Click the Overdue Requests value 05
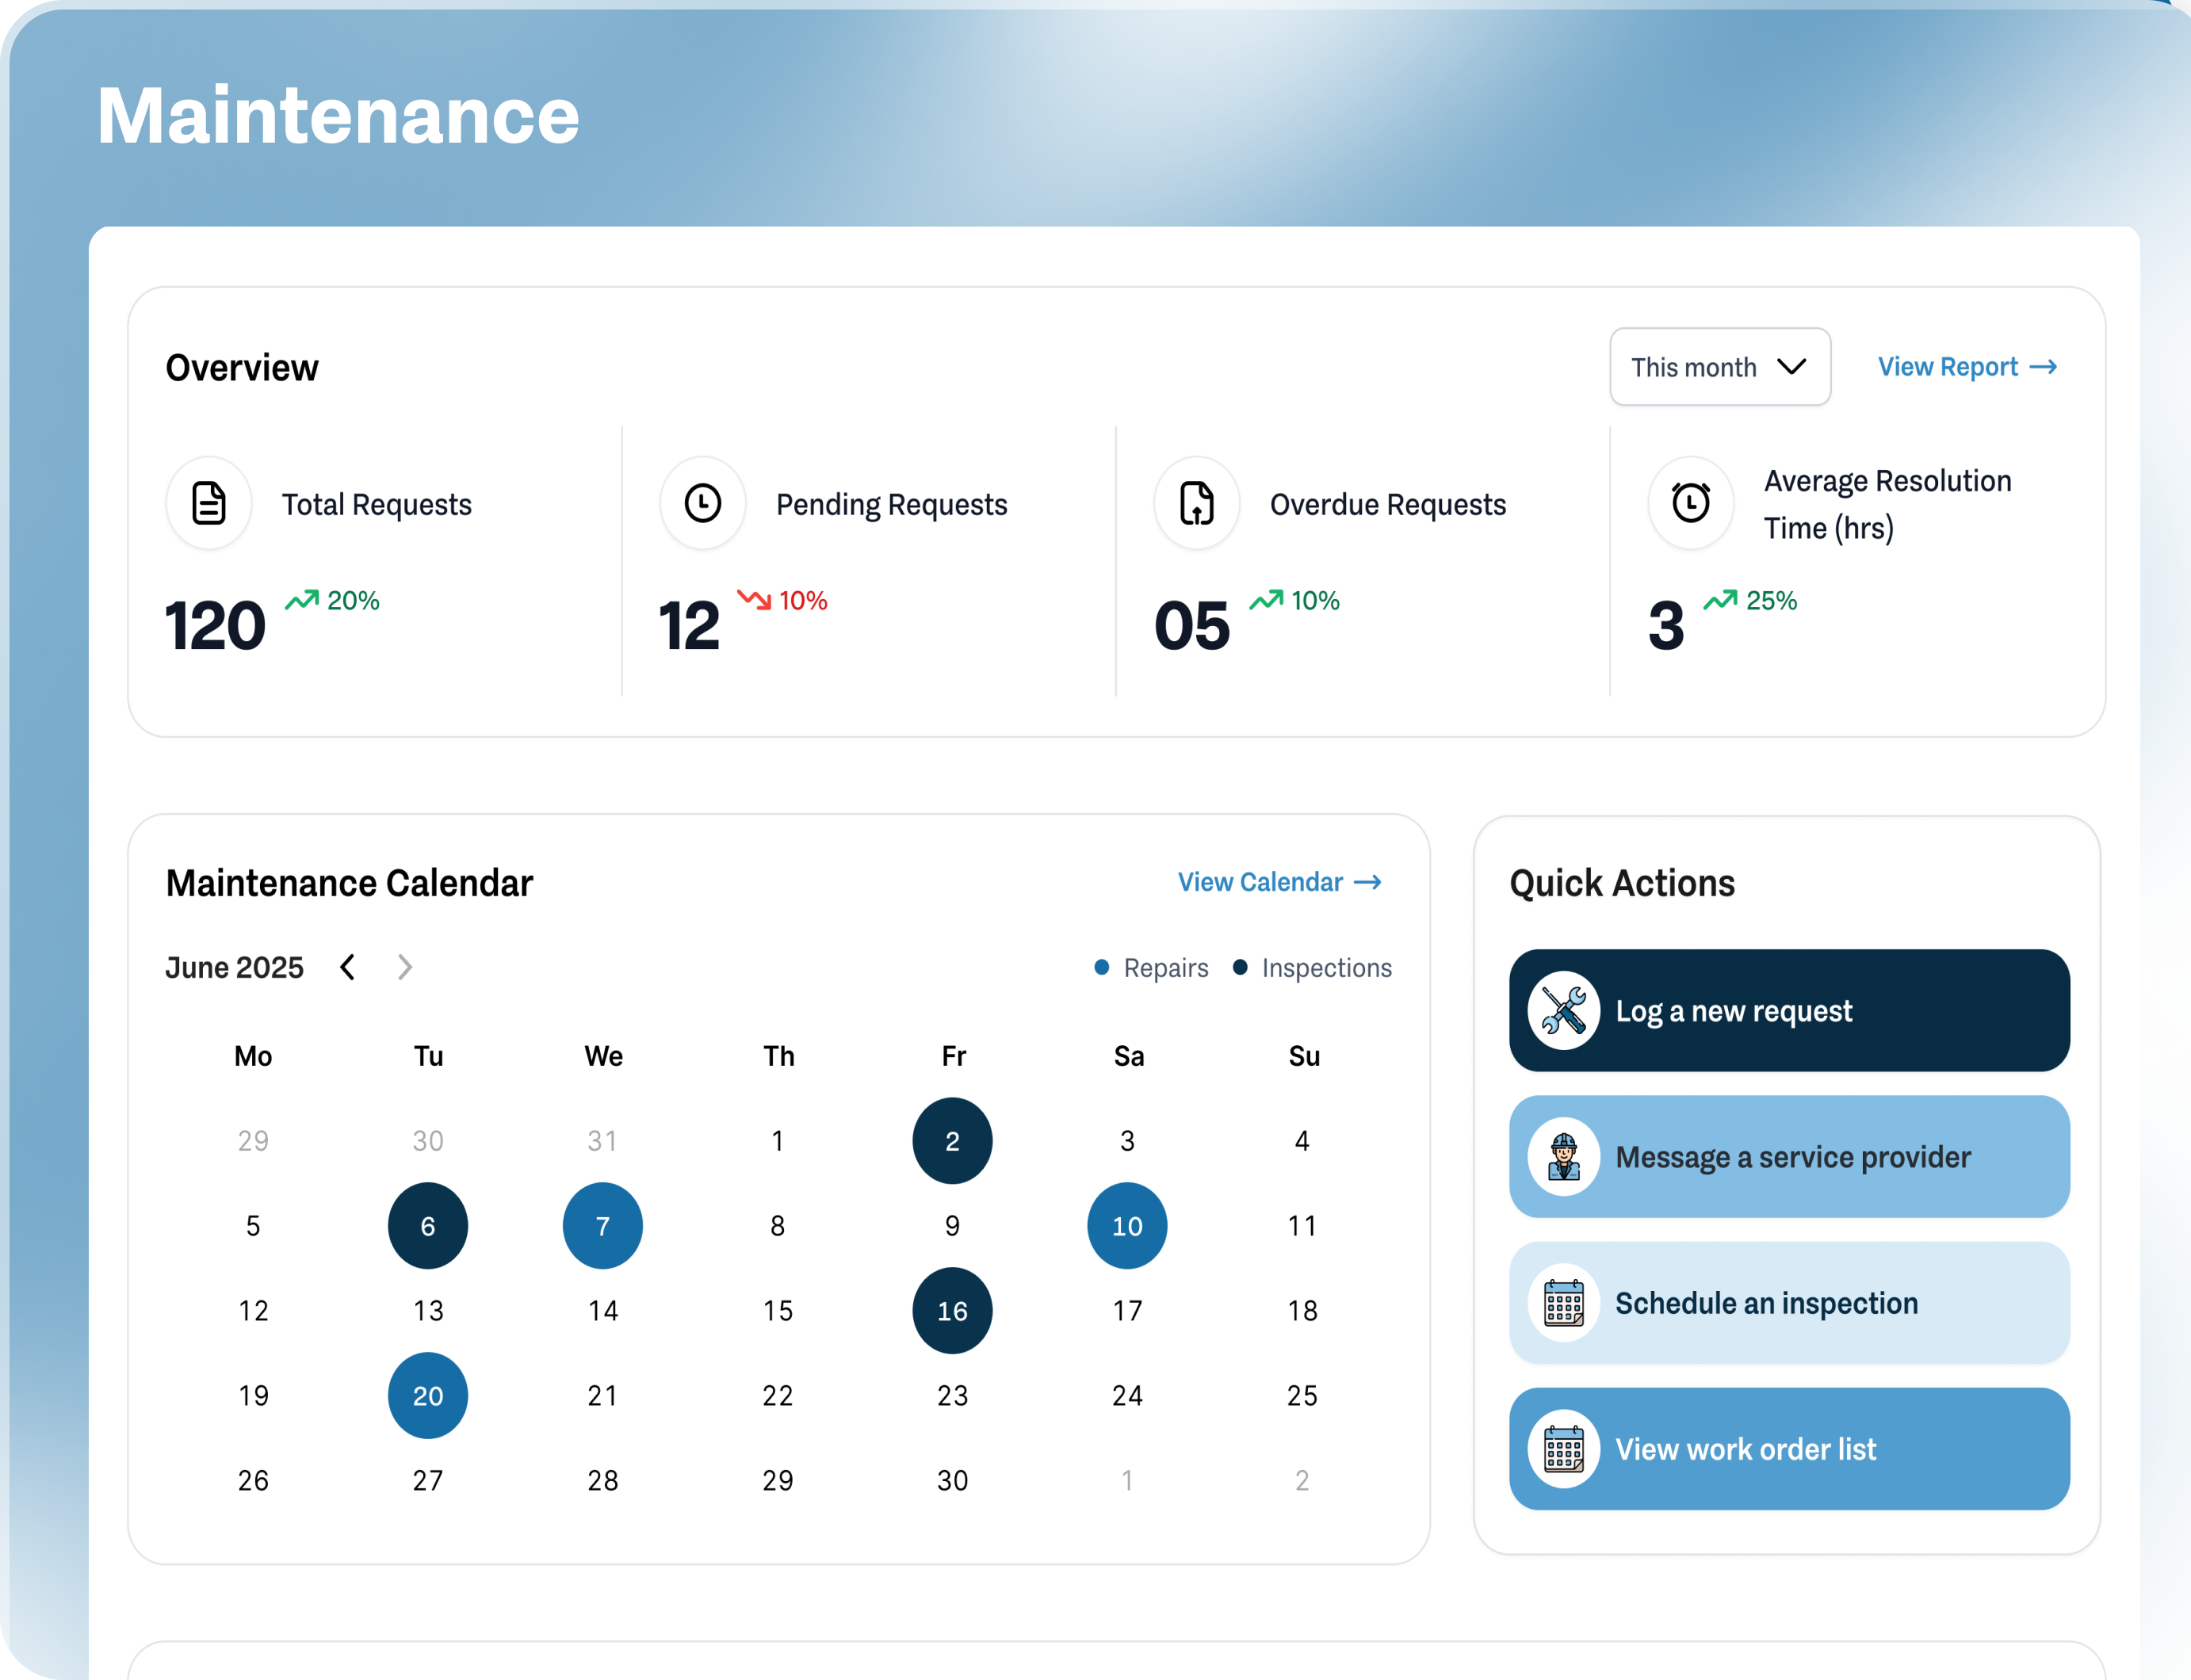Screen dimensions: 2191x1680 1191,626
